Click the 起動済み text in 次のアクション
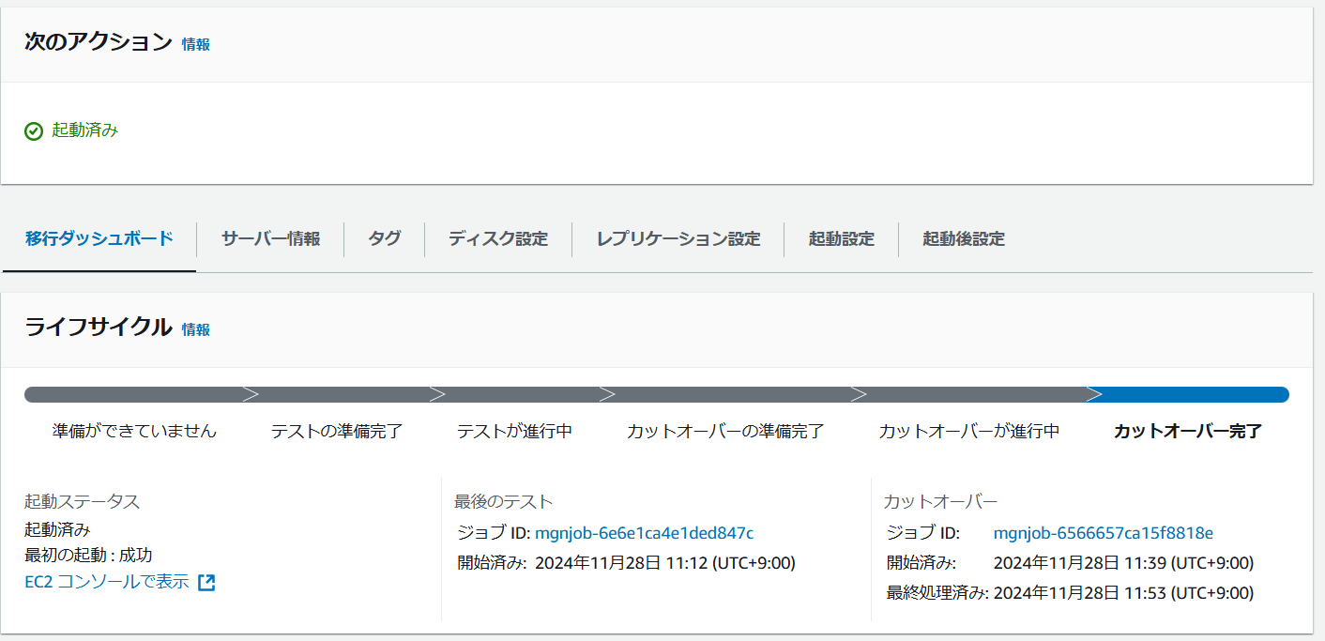Screen dimensions: 1325x641 85,130
